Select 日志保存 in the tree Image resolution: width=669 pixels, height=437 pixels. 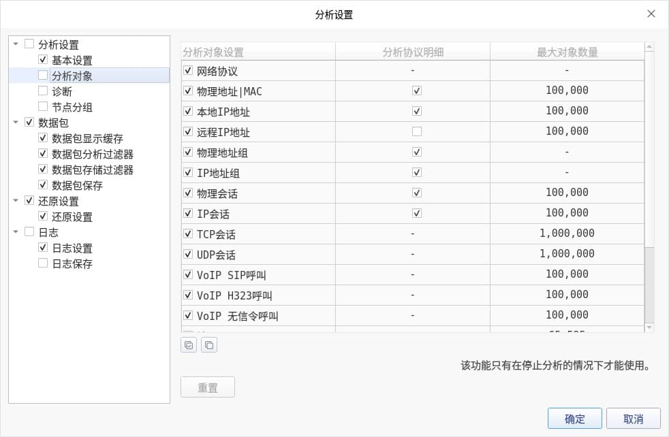(x=72, y=264)
